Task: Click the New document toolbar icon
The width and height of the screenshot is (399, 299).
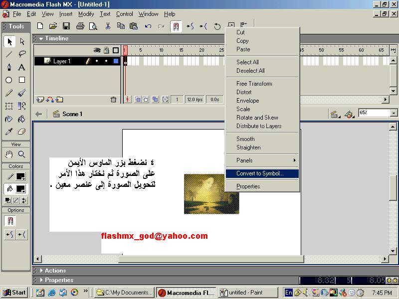Action: point(40,26)
